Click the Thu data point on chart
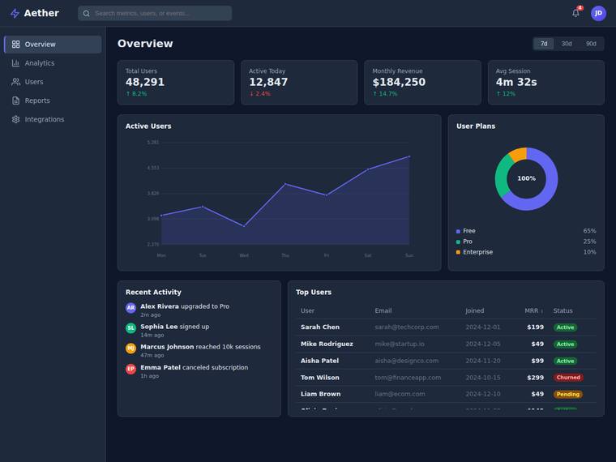616x462 pixels. 285,184
